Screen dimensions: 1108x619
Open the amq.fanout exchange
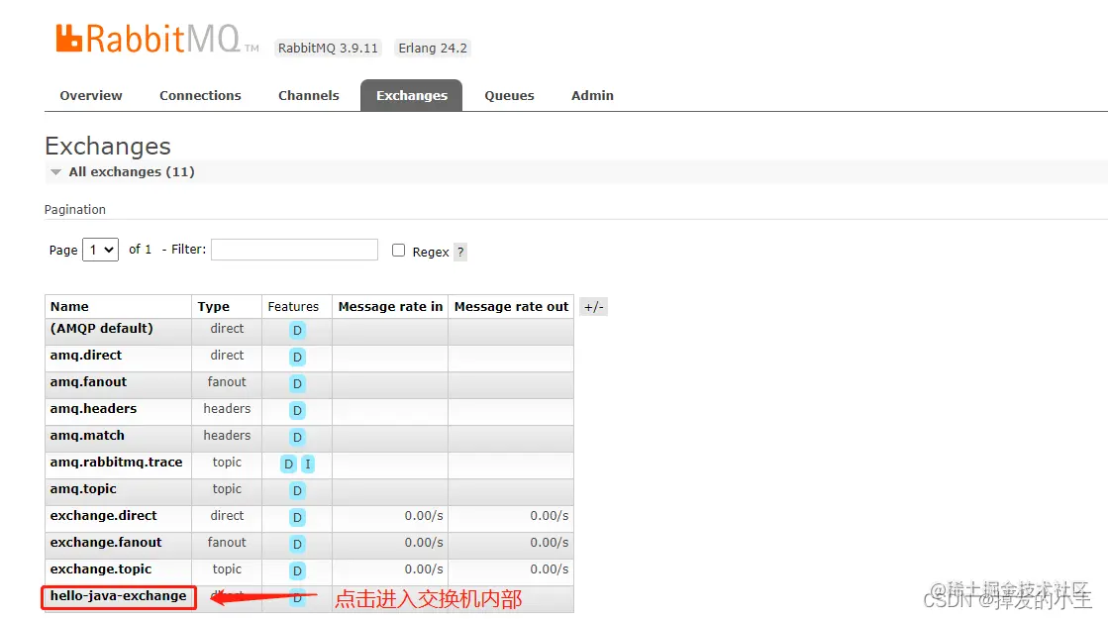(x=88, y=382)
